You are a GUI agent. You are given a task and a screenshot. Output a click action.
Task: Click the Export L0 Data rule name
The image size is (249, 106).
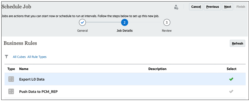pyautogui.click(x=32, y=79)
